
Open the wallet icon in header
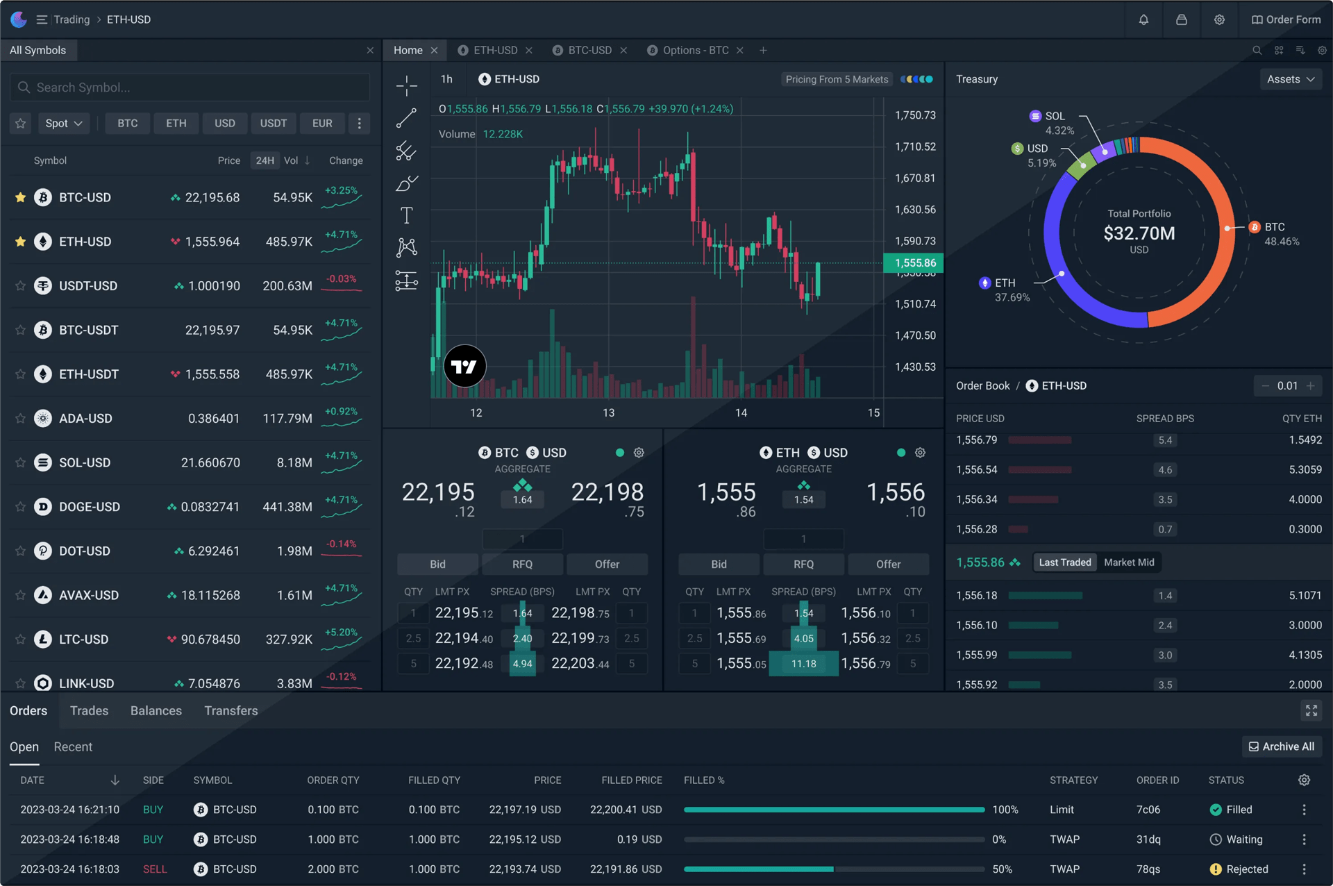coord(1181,19)
